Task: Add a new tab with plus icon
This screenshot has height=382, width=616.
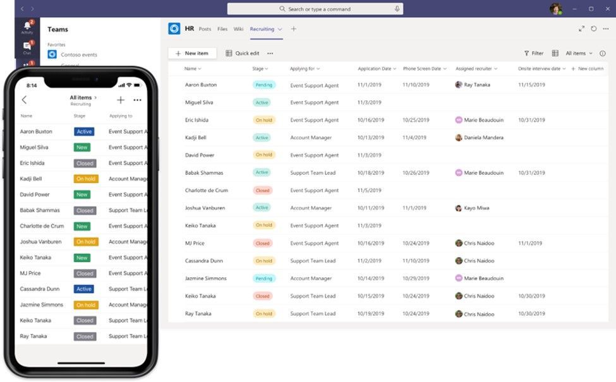Action: click(293, 28)
